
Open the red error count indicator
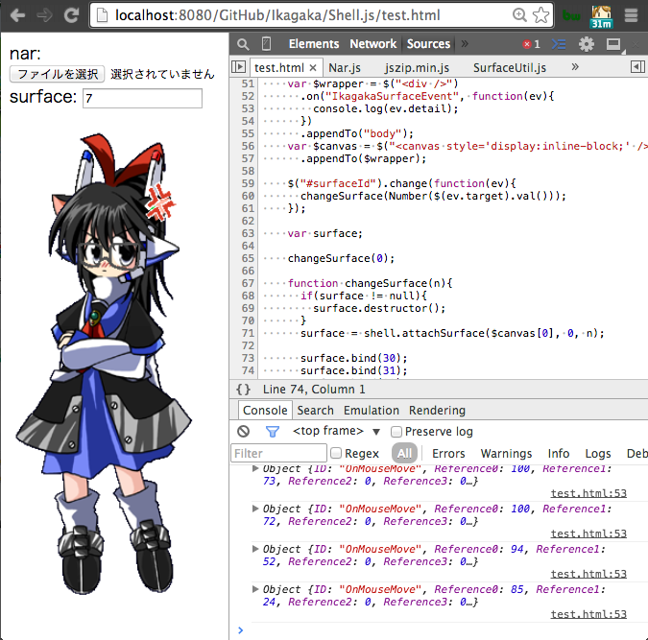click(x=532, y=44)
